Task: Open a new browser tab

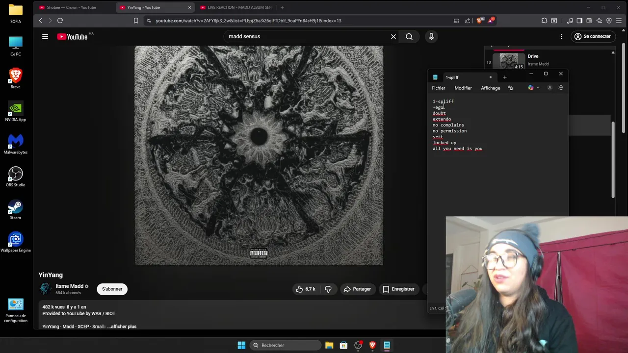Action: click(x=282, y=7)
